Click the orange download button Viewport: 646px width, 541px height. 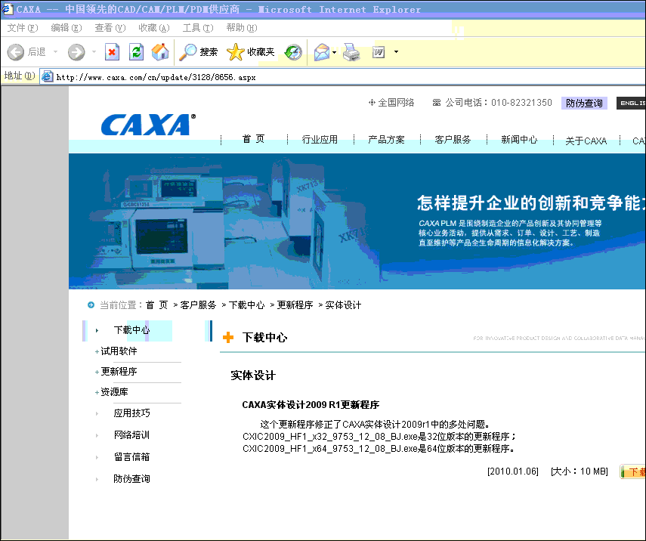(633, 471)
